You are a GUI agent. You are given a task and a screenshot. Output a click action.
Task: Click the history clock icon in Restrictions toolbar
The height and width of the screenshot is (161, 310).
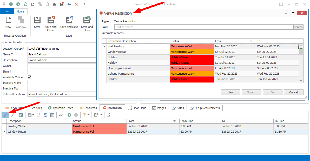[x=45, y=115]
